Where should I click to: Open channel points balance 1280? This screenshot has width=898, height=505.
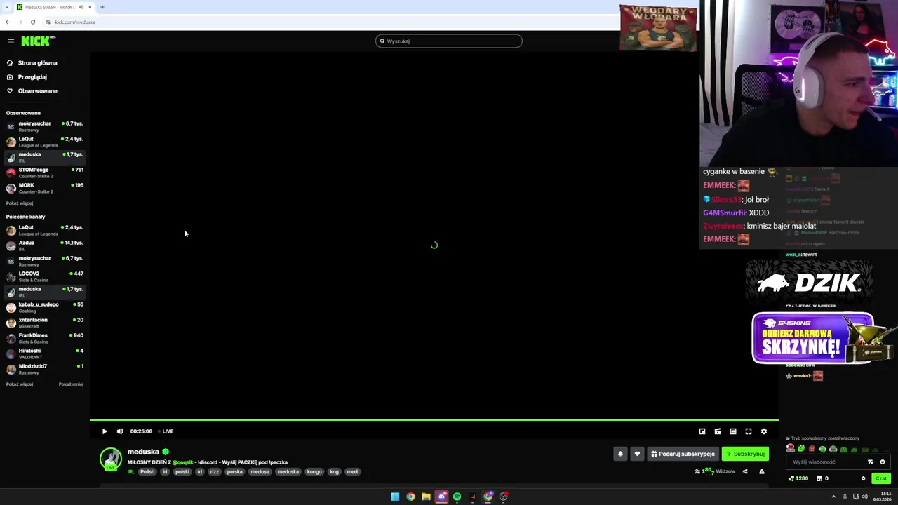point(798,478)
